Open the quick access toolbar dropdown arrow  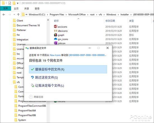pyautogui.click(x=18, y=3)
